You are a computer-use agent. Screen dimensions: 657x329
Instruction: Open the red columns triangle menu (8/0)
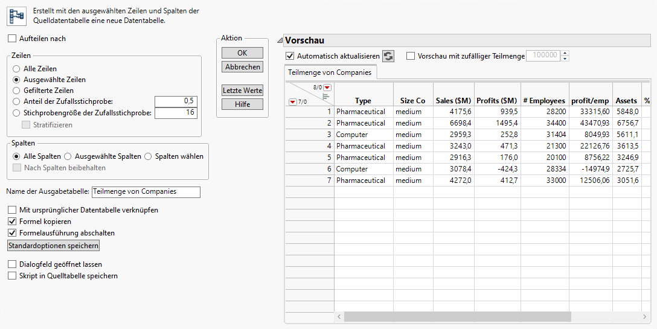(328, 88)
